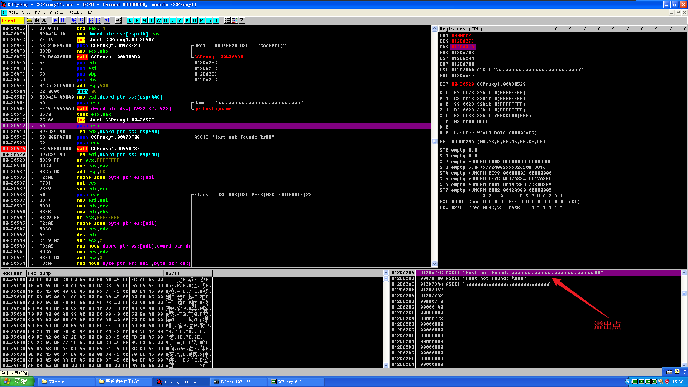
Task: Open file icon in the toolbar
Action: click(x=29, y=20)
